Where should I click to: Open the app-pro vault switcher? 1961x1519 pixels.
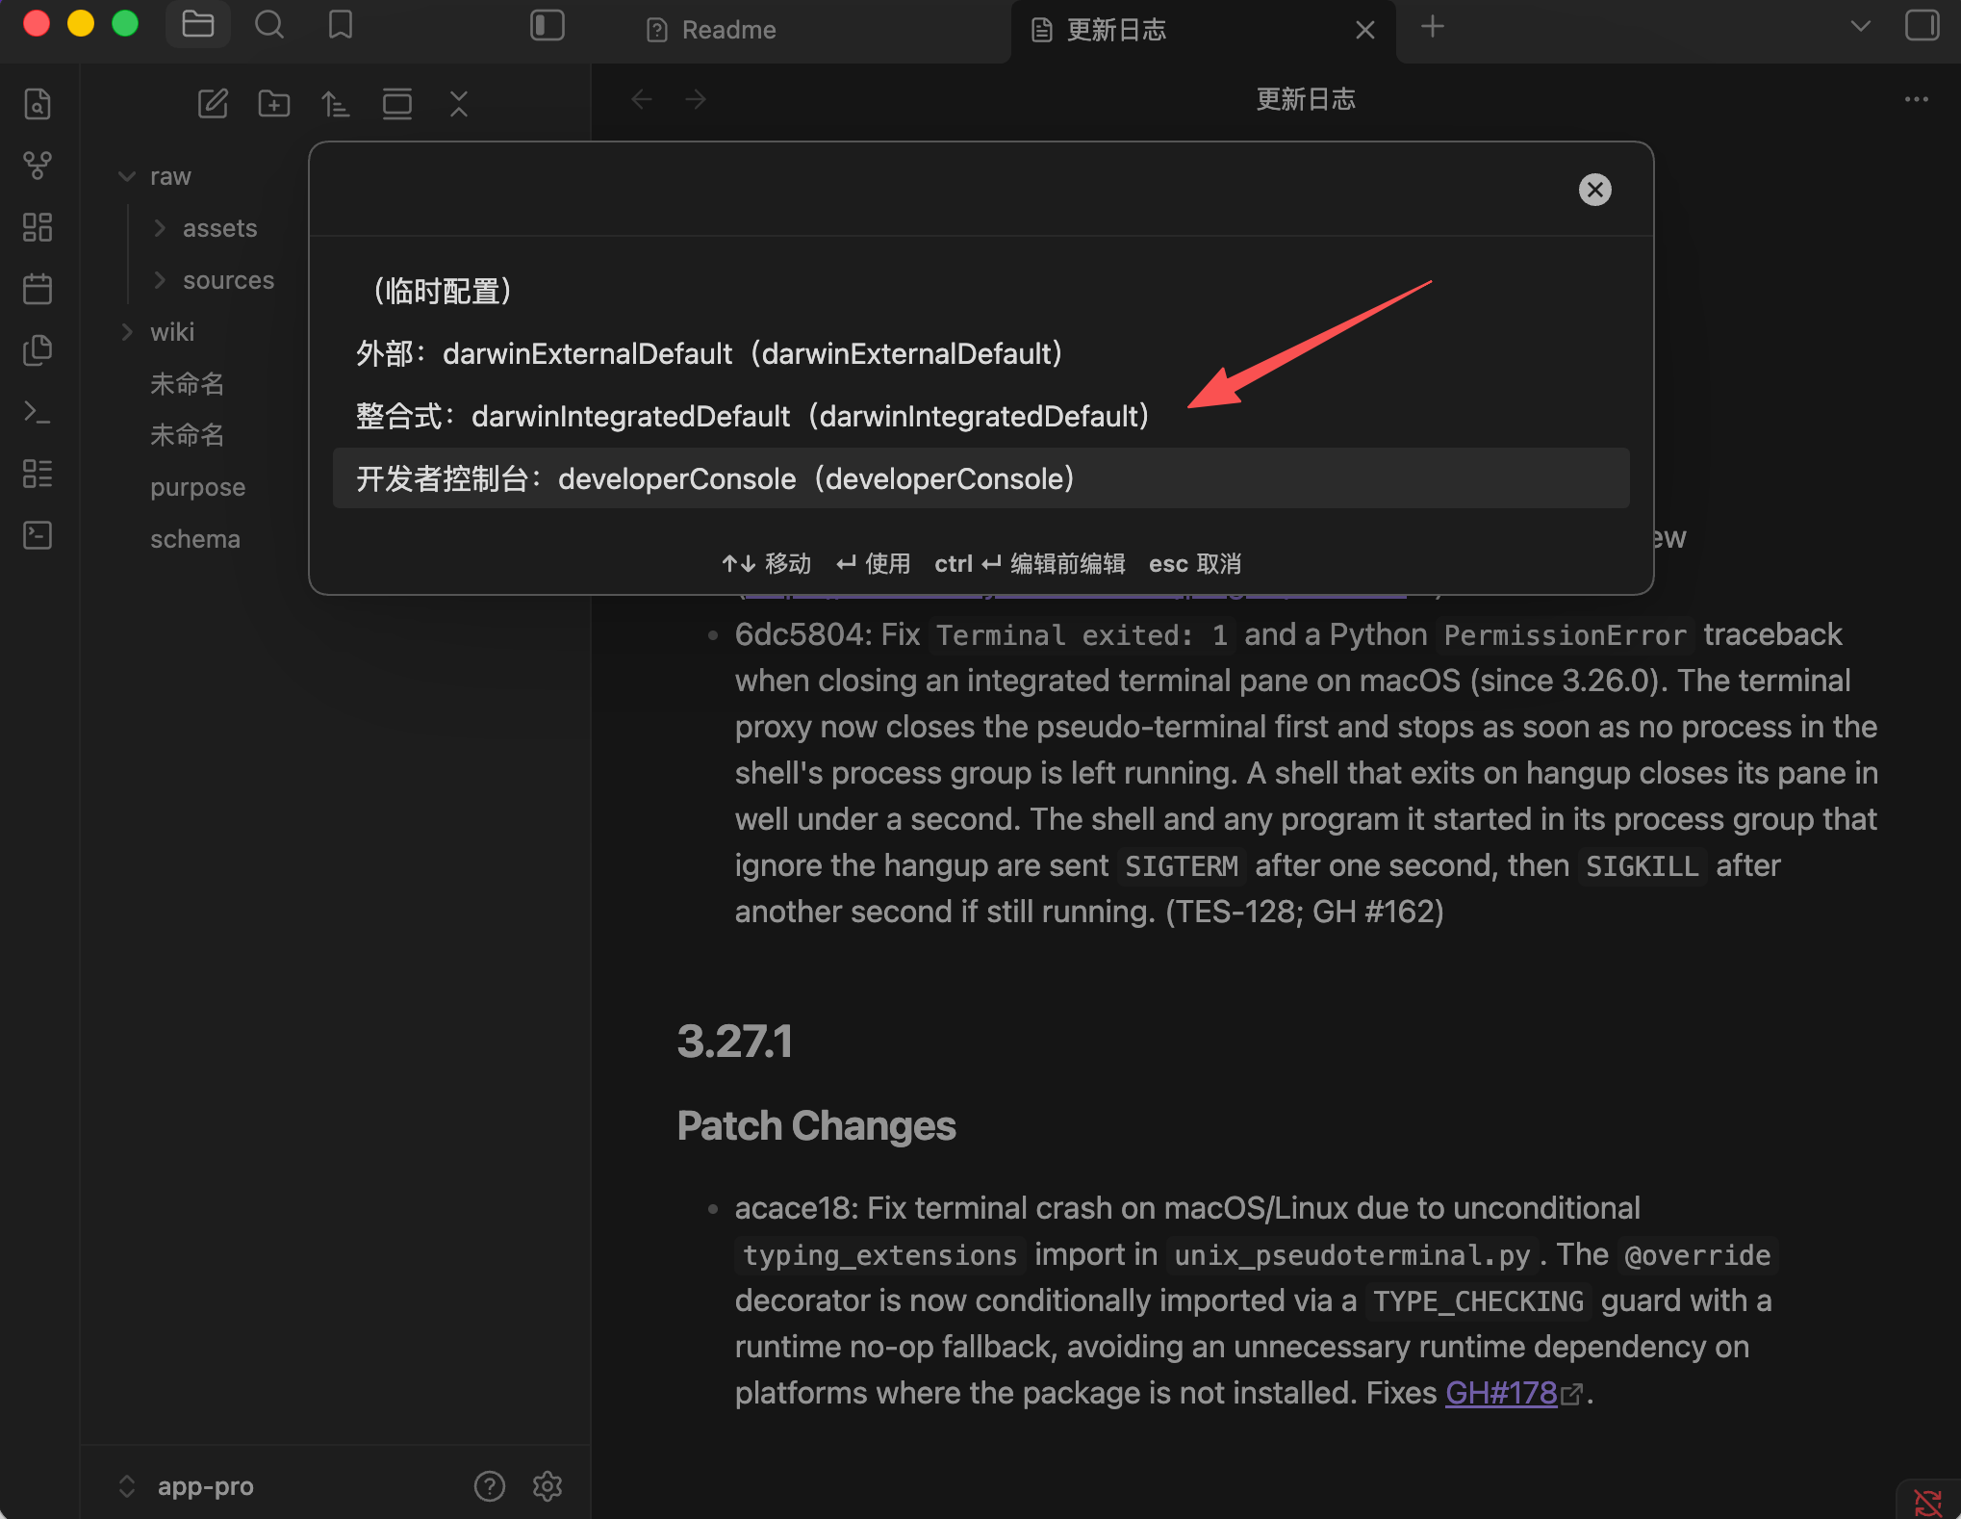(188, 1486)
